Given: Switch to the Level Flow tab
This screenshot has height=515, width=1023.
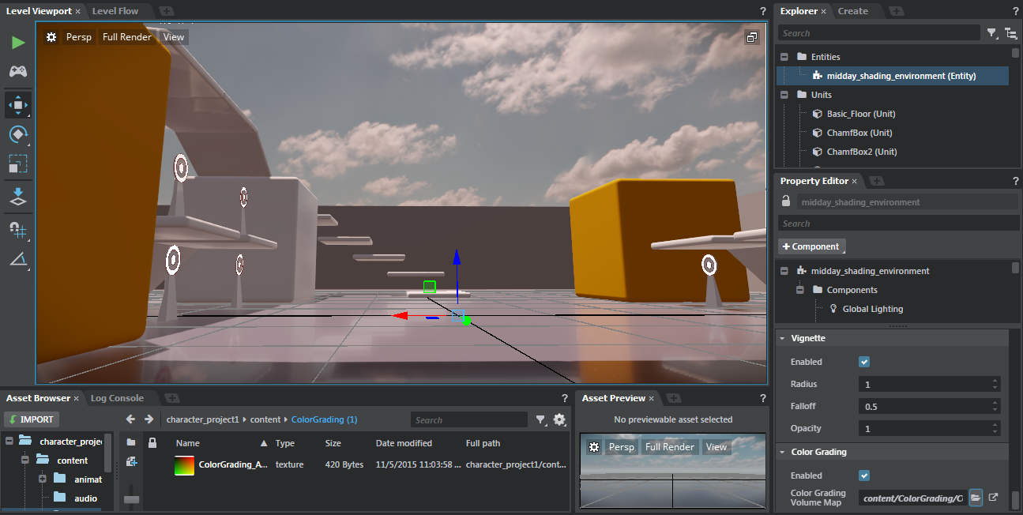Looking at the screenshot, I should point(115,10).
